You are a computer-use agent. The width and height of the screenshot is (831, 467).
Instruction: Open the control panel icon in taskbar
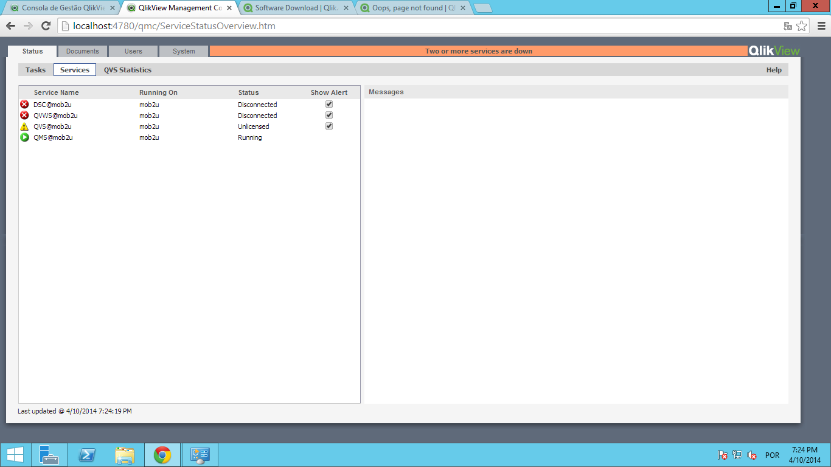[200, 455]
